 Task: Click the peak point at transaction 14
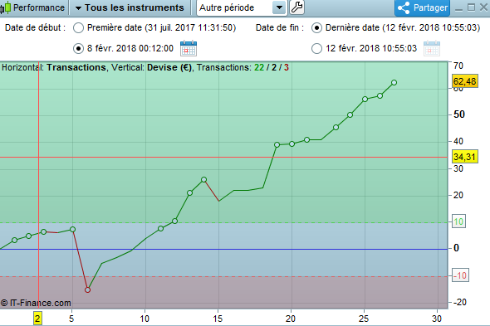203,179
